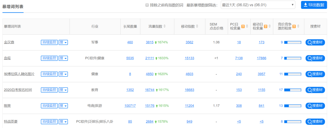This screenshot has height=128, width=328.
Task: Click mobile index 15133
Action: pyautogui.click(x=189, y=58)
